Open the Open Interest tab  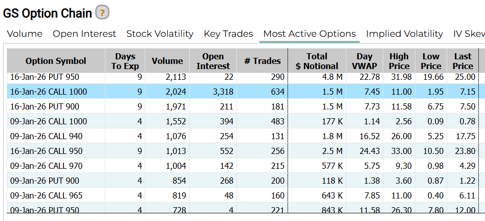(x=84, y=34)
